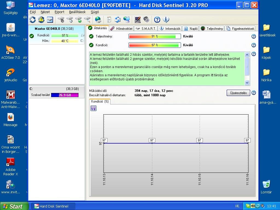This screenshot has height=210, width=280.
Task: Save the Kondíció graph via floppy icon
Action: point(94,108)
